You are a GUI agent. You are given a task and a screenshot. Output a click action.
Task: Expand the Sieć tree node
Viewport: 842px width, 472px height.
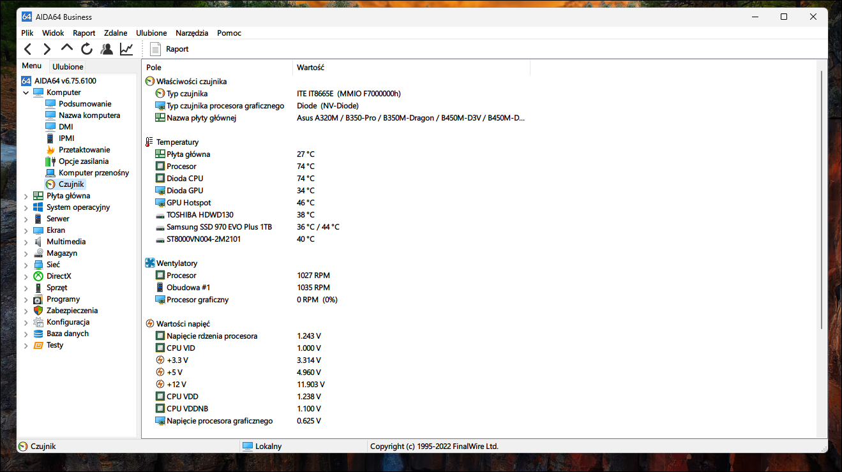[26, 265]
